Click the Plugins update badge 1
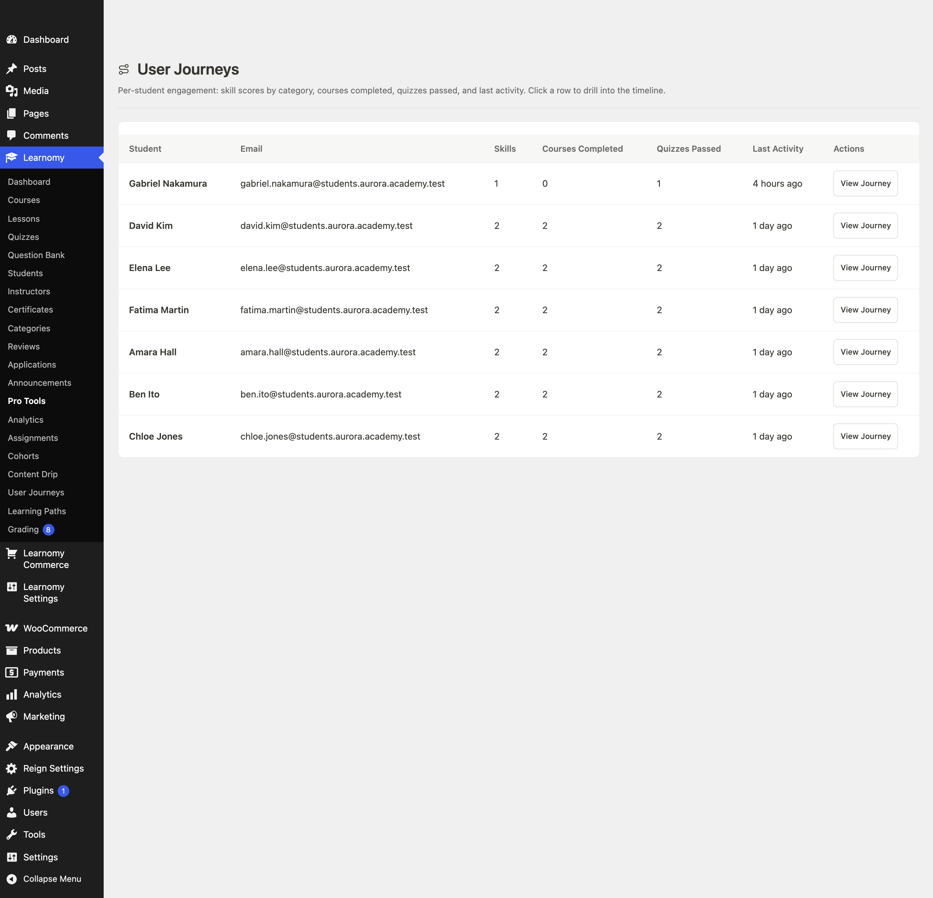Screen dimensions: 933x898 [x=63, y=791]
